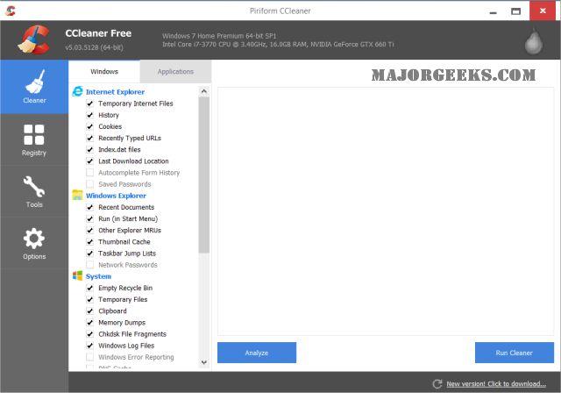This screenshot has height=393, width=561.
Task: Click the Memory Dumps label
Action: pos(122,323)
